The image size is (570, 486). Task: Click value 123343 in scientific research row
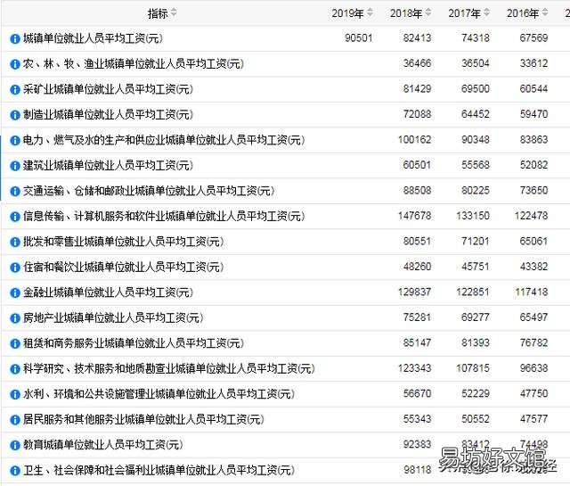(414, 368)
